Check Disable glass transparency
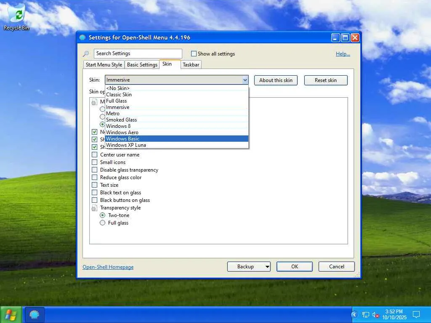Viewport: 431px width, 323px height. coord(95,170)
